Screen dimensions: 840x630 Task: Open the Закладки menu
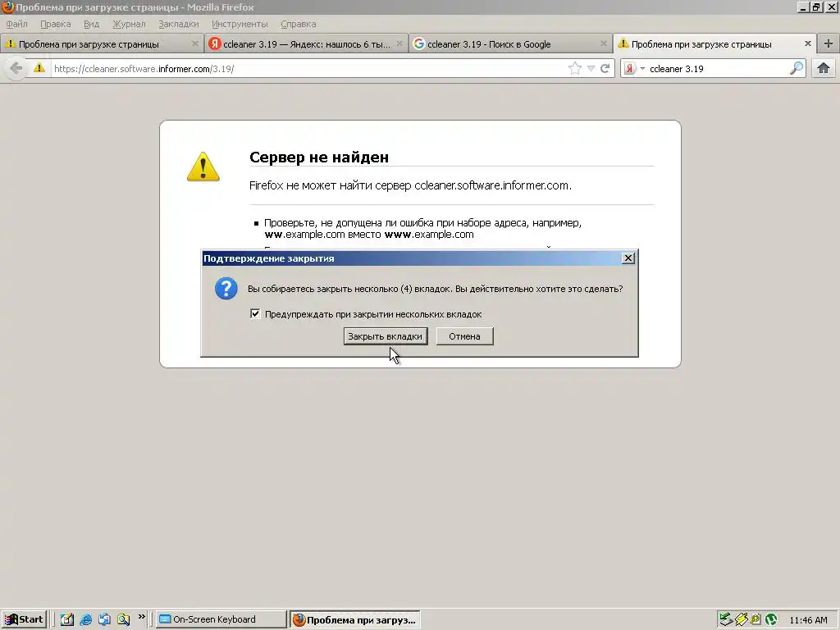click(178, 24)
